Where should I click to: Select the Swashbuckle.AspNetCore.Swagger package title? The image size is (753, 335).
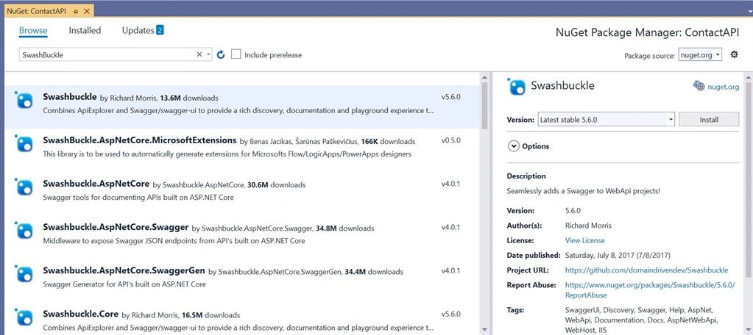pos(116,227)
